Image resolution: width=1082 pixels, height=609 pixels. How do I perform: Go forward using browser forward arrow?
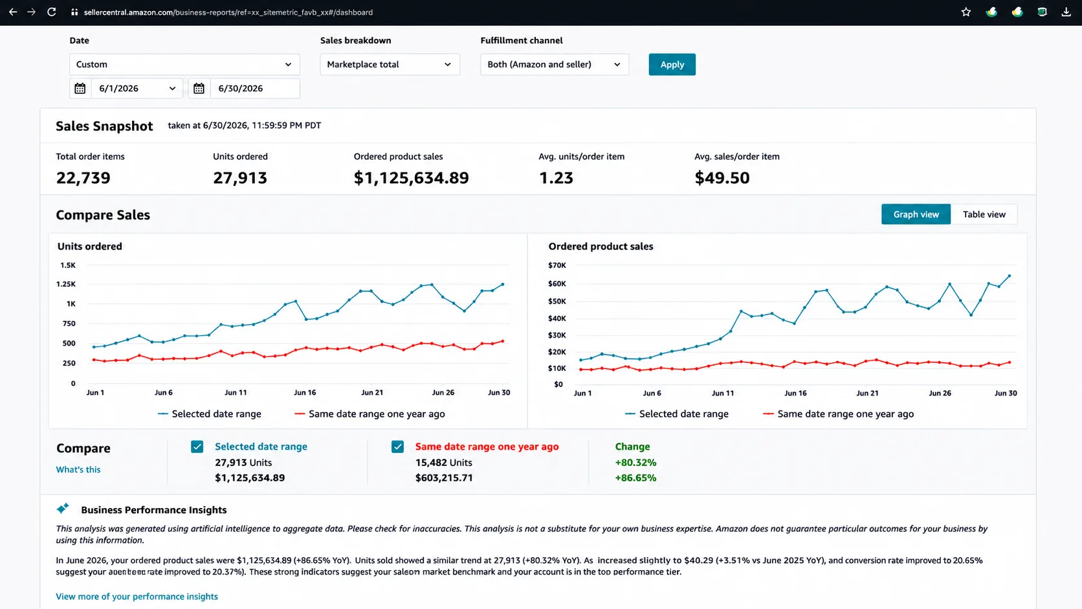point(31,12)
